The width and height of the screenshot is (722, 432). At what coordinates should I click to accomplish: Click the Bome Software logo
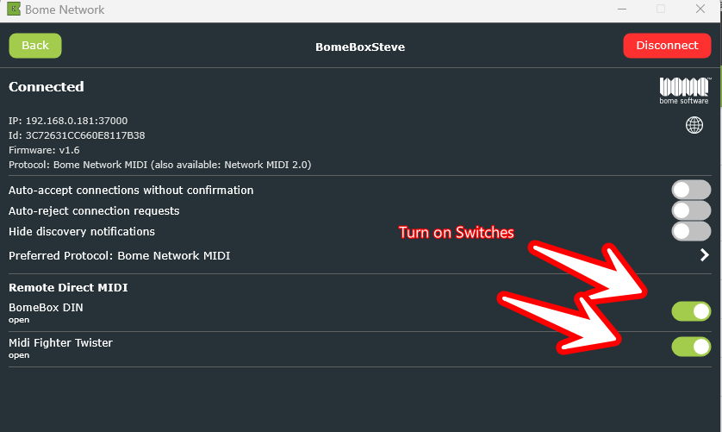pyautogui.click(x=684, y=90)
